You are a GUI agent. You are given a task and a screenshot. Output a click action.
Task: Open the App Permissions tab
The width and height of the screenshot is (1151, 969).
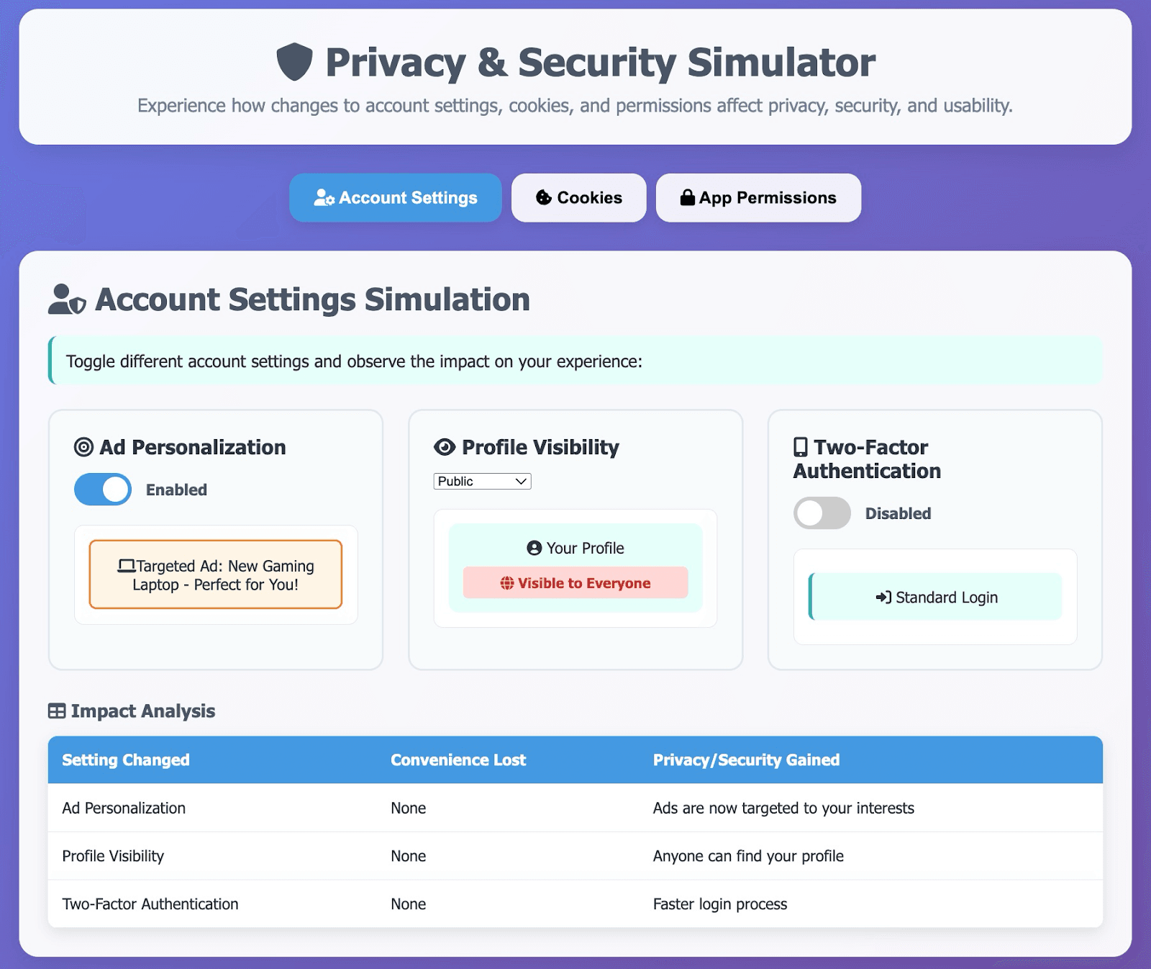tap(758, 198)
